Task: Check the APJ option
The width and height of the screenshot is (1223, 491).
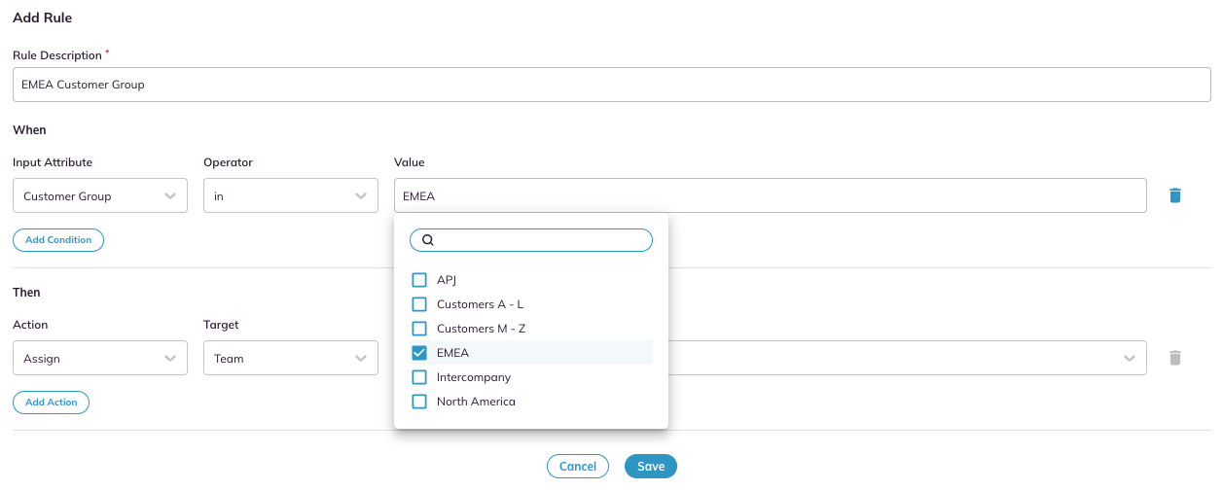Action: [x=419, y=280]
